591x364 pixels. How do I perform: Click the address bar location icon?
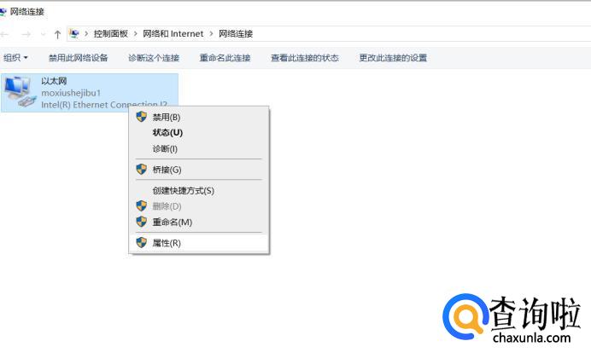75,34
